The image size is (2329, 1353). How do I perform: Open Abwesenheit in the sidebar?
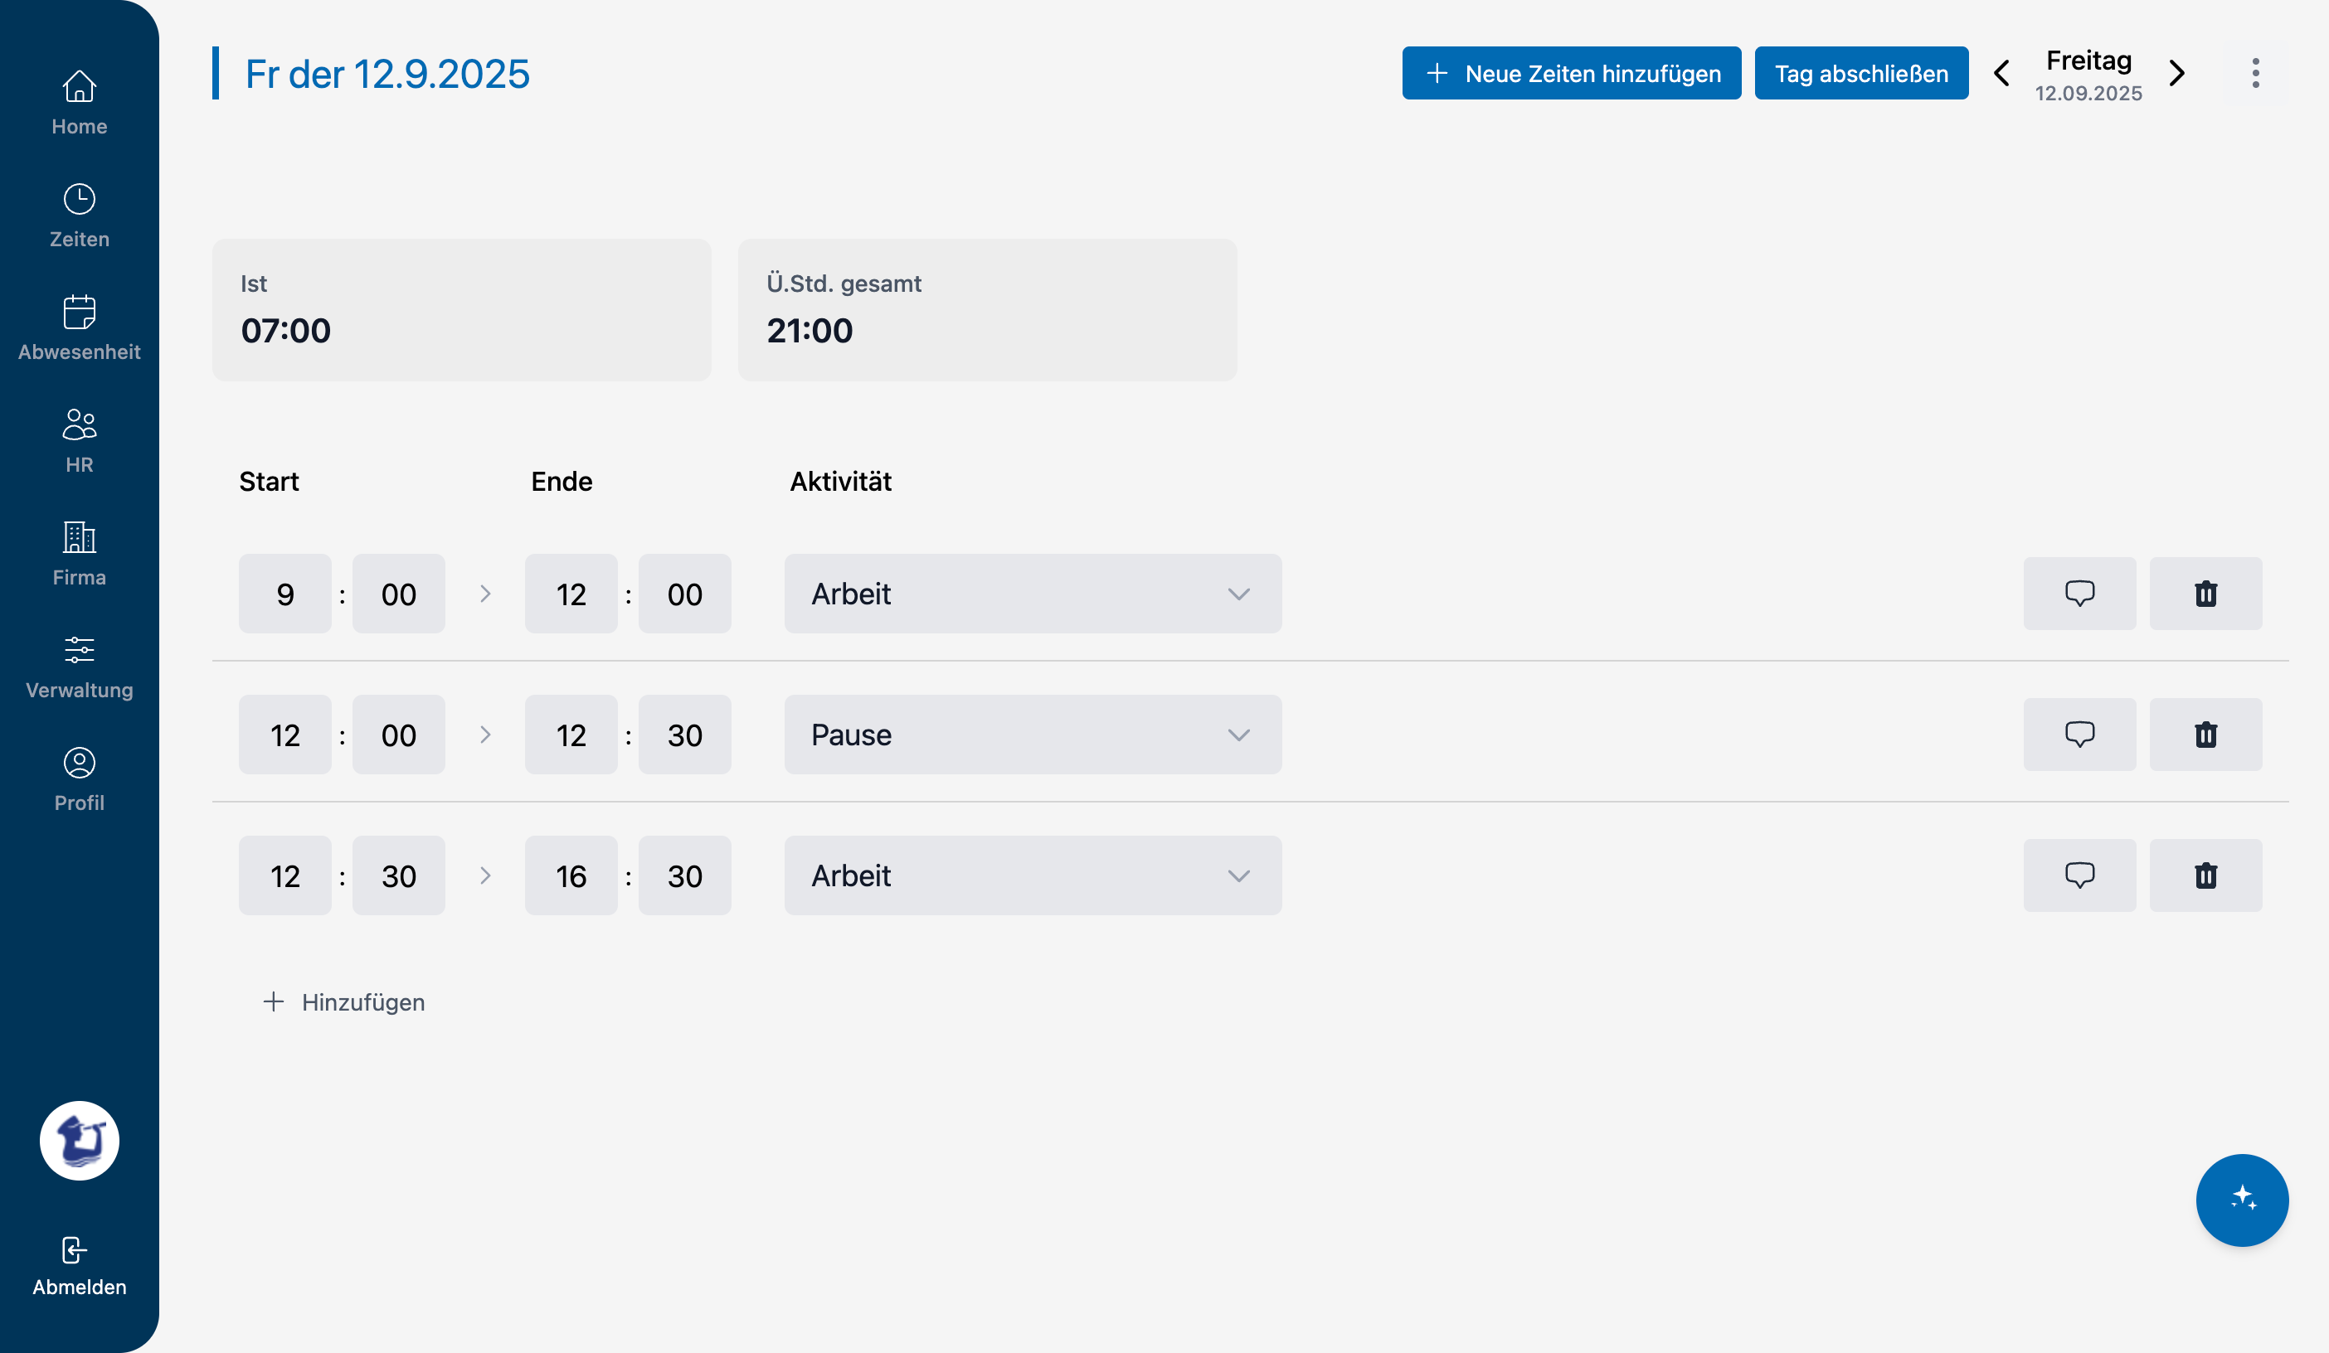80,327
